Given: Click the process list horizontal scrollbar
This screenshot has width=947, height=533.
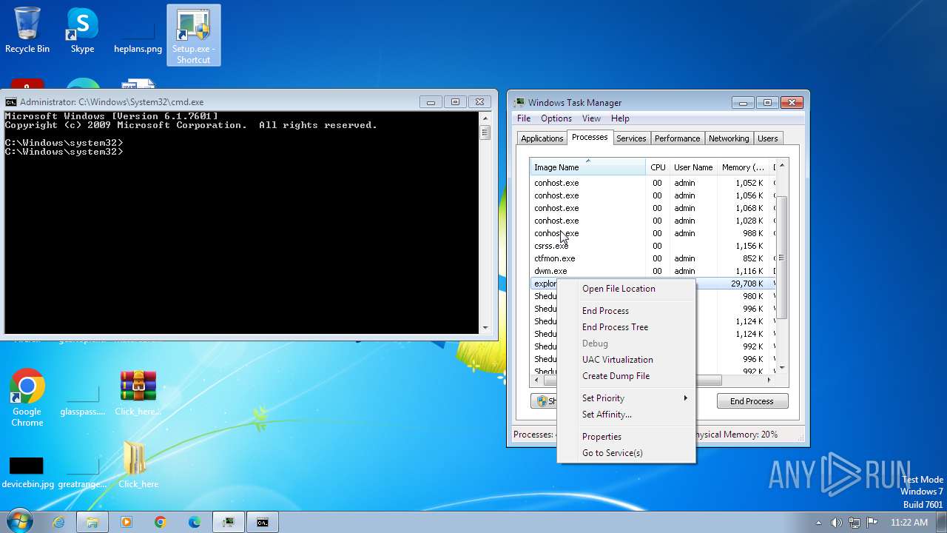Looking at the screenshot, I should (633, 380).
